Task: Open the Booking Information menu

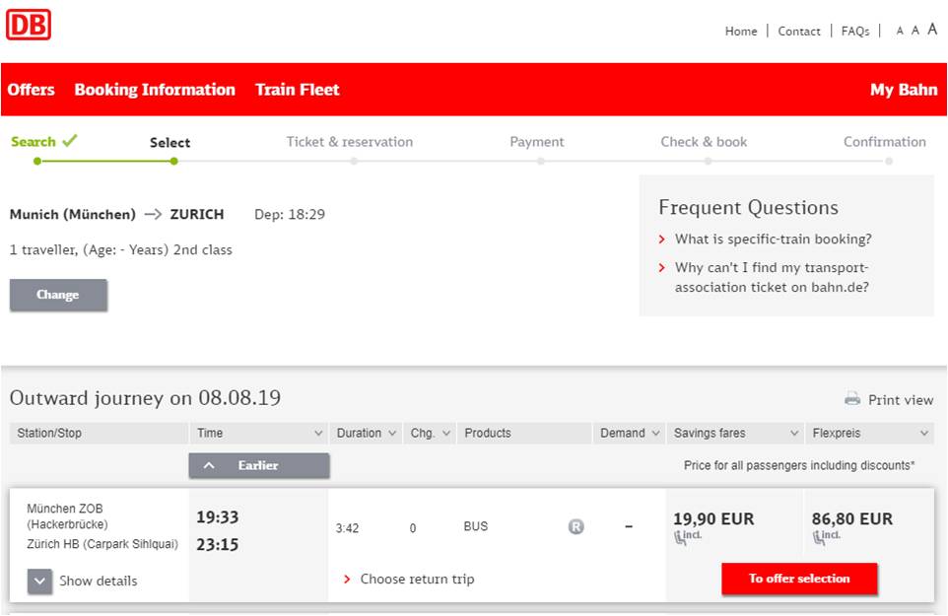Action: [155, 90]
